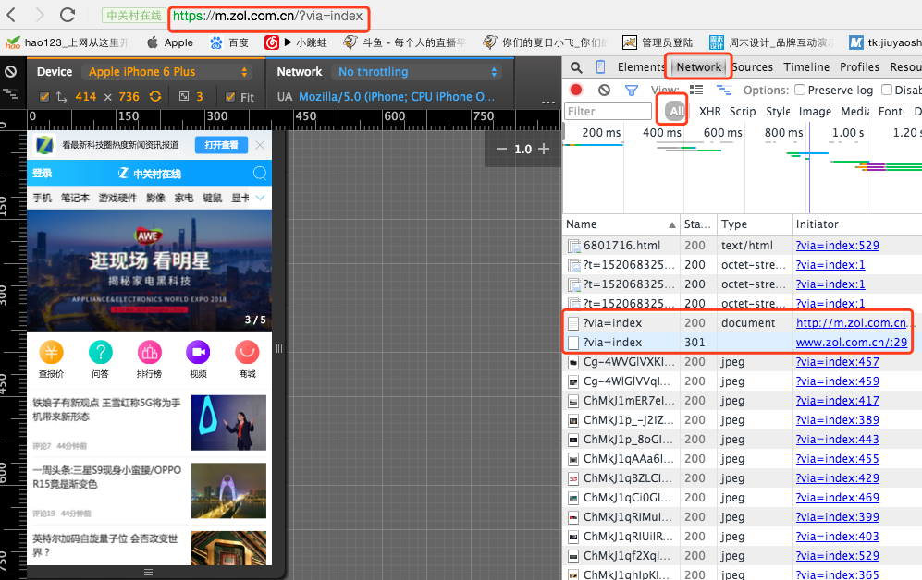
Task: Tap the 视频 video camera icon
Action: tap(198, 352)
